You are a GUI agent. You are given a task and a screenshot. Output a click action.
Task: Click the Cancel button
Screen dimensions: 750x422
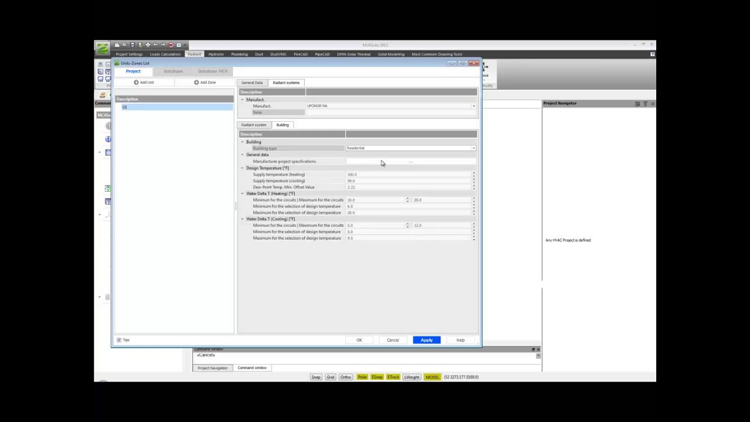(393, 340)
